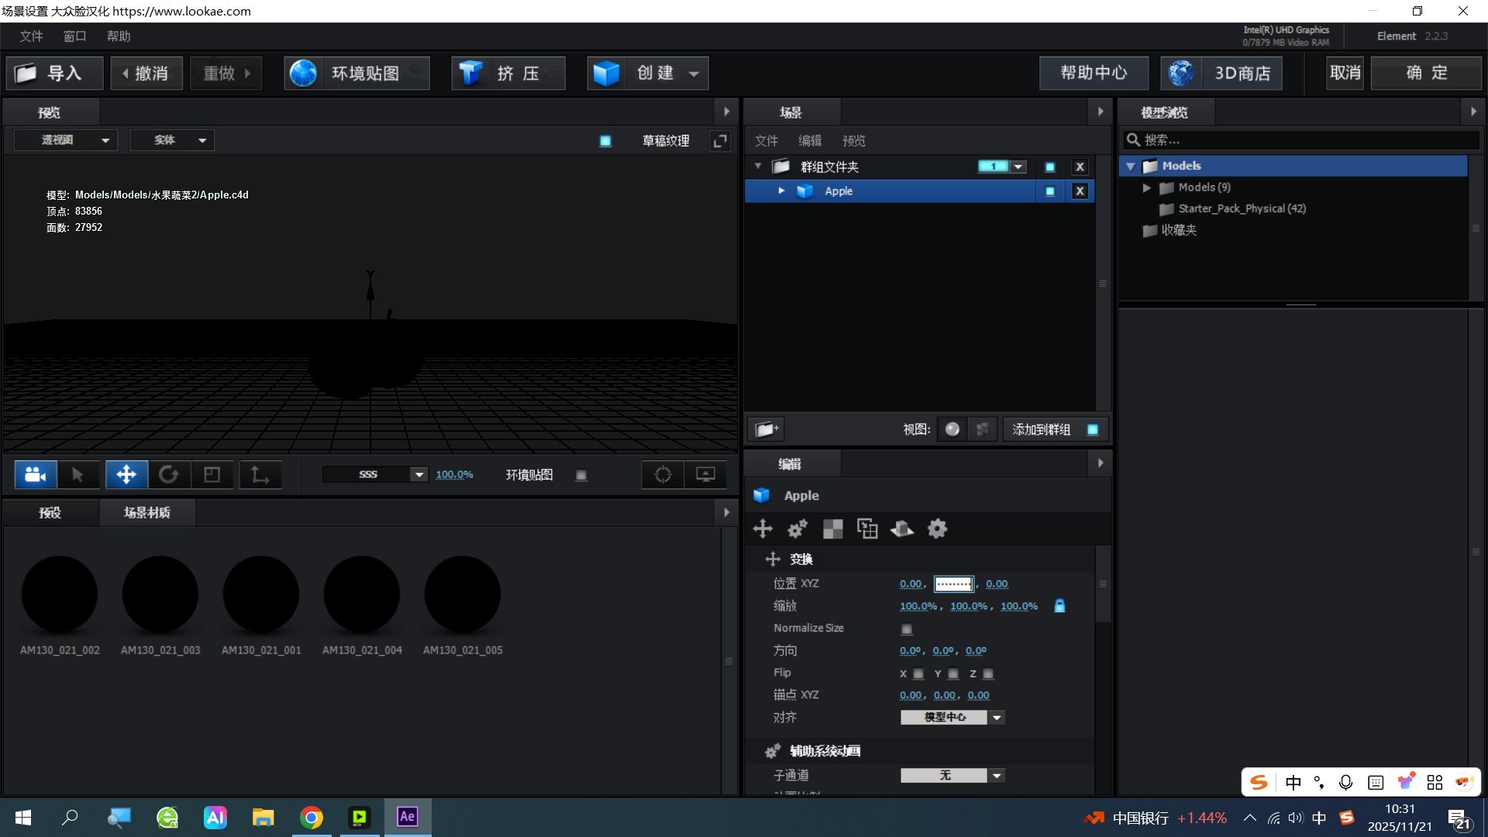The width and height of the screenshot is (1488, 837).
Task: Select the AM130_021_003 material swatch
Action: tap(160, 594)
